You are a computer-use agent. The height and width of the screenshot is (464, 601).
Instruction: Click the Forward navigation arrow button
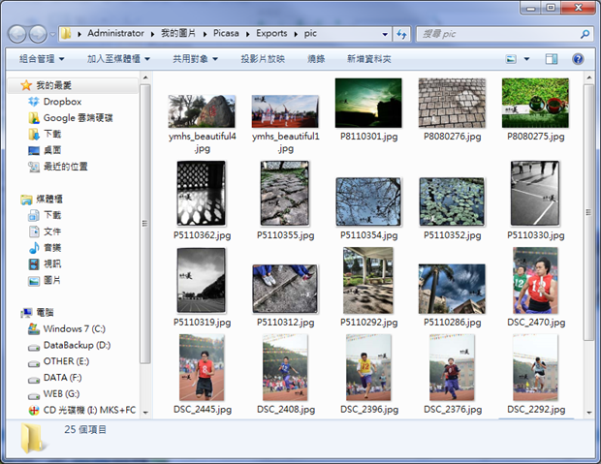coord(38,35)
